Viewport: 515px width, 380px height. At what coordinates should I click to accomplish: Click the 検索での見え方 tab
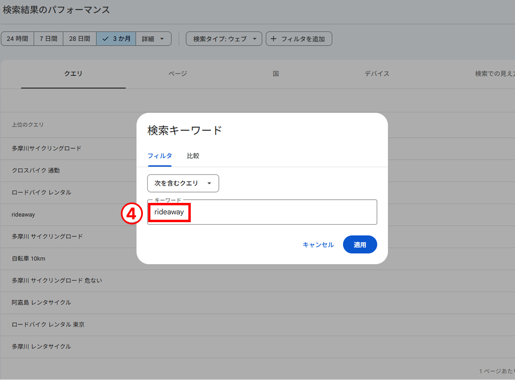[494, 74]
